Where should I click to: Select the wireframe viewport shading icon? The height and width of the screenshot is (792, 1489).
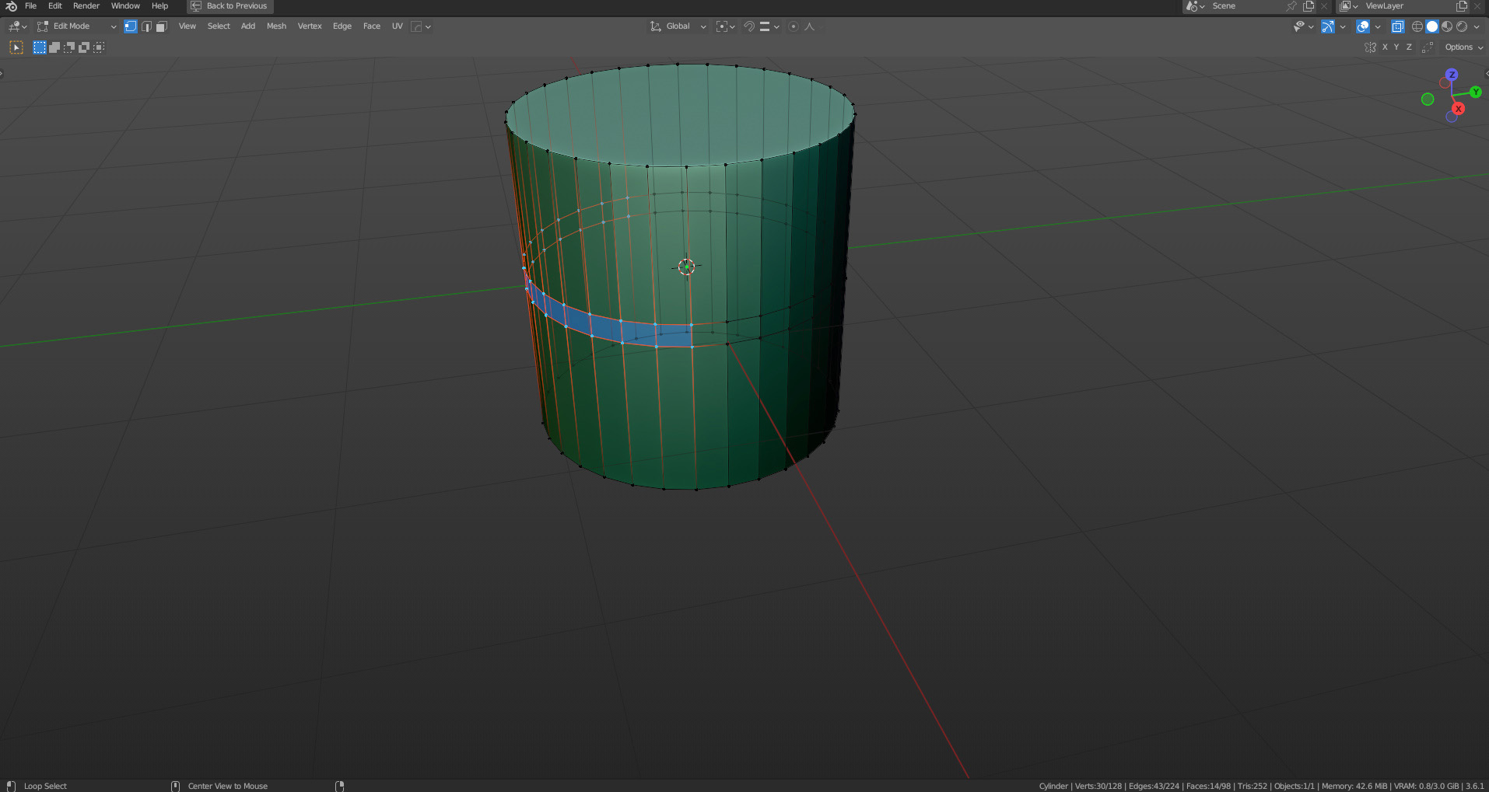click(x=1417, y=26)
